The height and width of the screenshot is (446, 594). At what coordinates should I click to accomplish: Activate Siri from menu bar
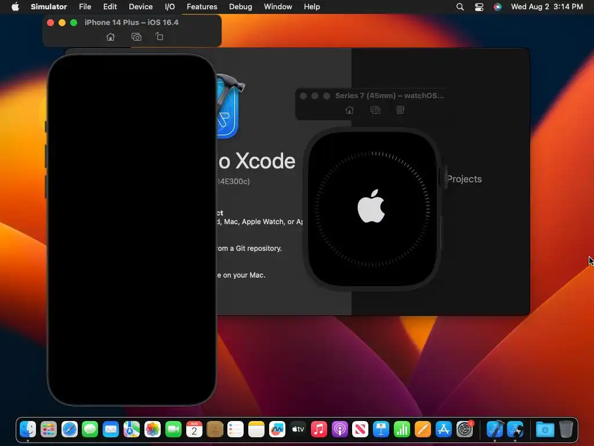497,6
